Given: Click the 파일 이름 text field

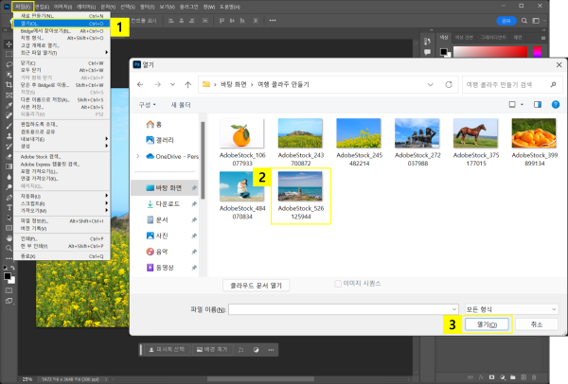Looking at the screenshot, I should point(340,309).
